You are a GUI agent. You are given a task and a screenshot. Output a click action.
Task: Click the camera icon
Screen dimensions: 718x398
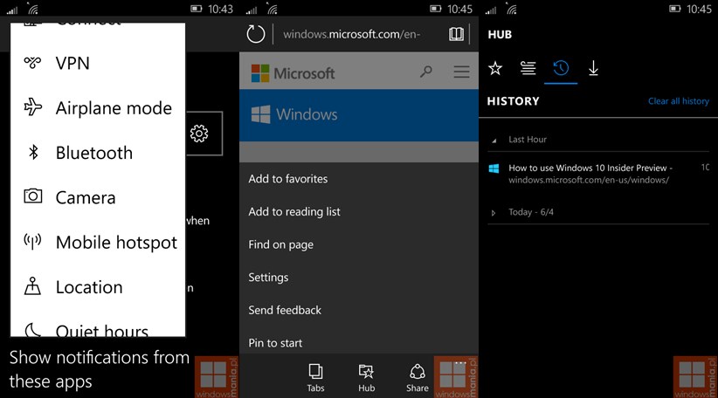pos(32,196)
